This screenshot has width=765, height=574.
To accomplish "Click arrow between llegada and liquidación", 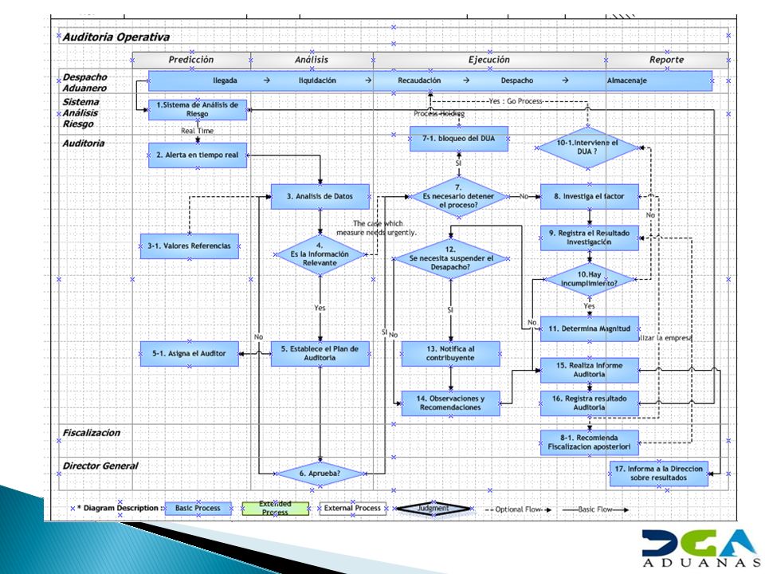I will coord(266,81).
